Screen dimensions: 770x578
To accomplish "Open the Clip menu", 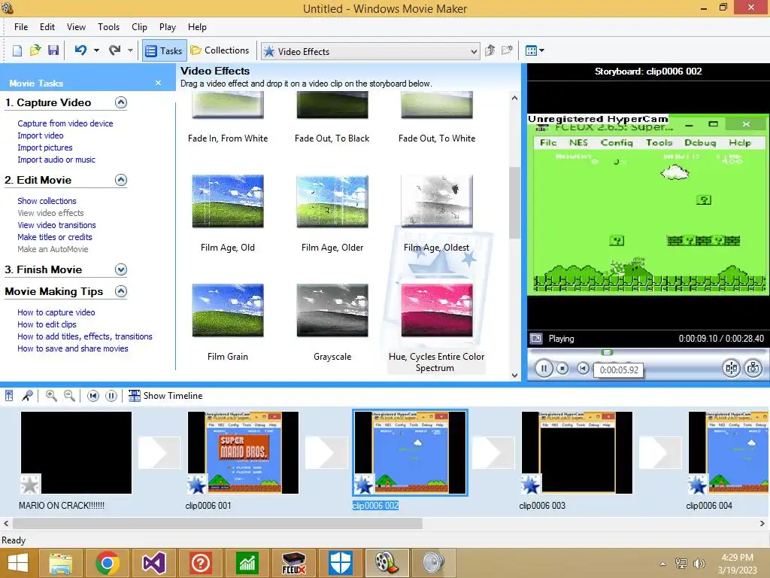I will click(x=139, y=27).
